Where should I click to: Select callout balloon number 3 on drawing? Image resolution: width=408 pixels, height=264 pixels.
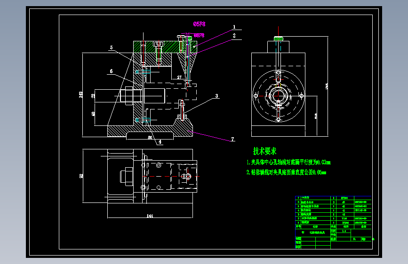point(216,96)
